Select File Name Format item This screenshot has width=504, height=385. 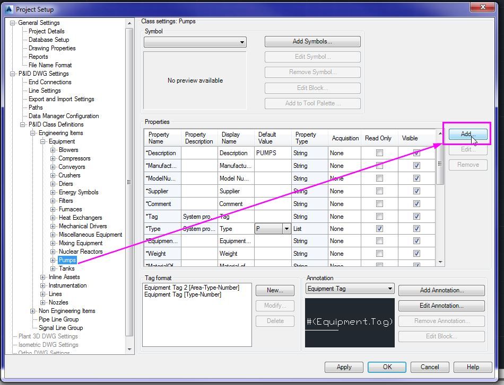click(x=50, y=65)
